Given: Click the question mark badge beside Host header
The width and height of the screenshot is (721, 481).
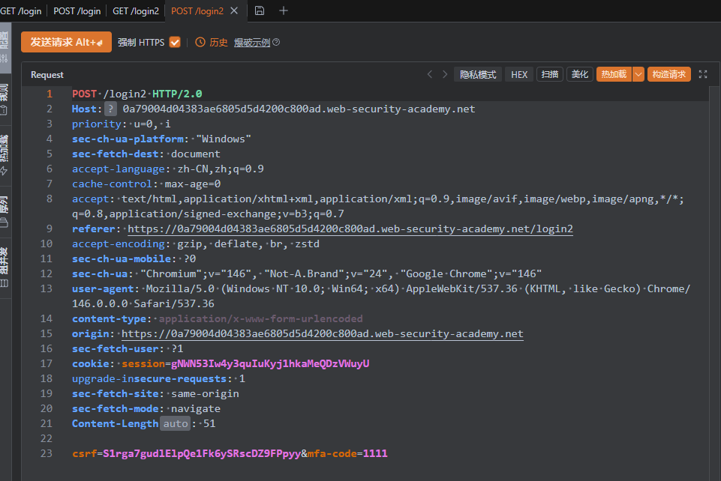Looking at the screenshot, I should [110, 109].
